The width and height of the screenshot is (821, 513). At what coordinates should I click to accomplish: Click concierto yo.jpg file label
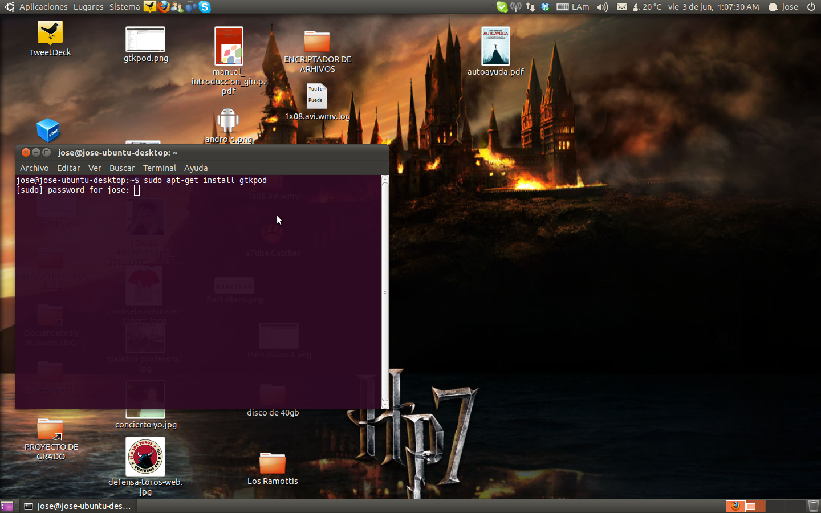pyautogui.click(x=146, y=425)
